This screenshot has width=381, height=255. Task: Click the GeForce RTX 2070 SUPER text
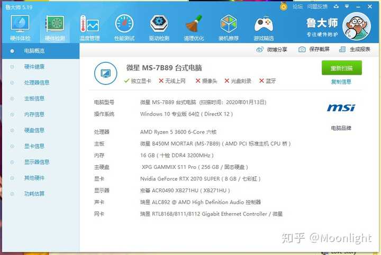200,179
